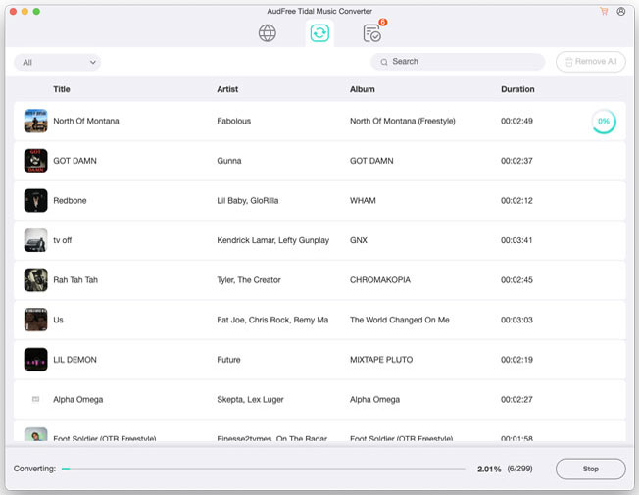Switch to the converting list tab

tap(319, 33)
